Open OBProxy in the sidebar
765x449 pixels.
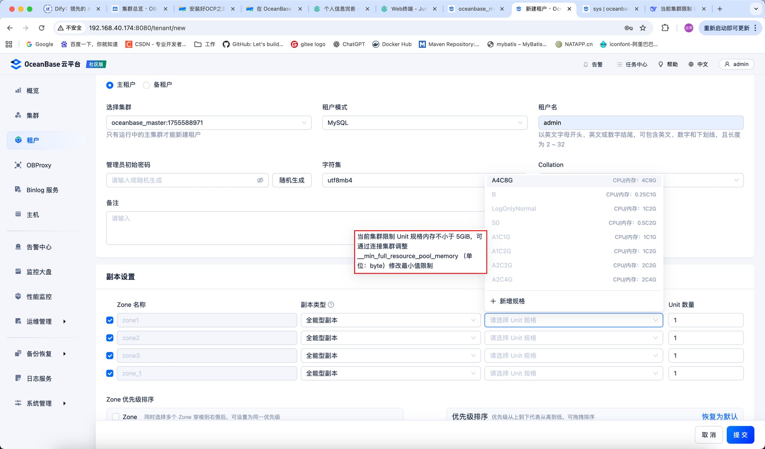click(x=39, y=165)
